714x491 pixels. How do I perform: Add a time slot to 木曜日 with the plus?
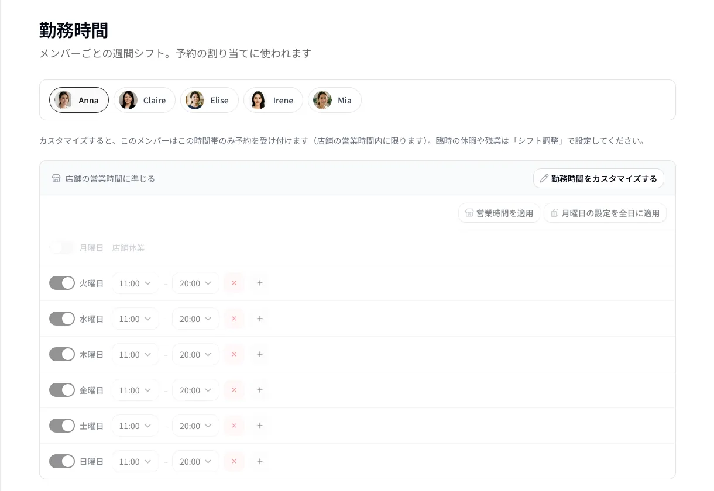[260, 354]
